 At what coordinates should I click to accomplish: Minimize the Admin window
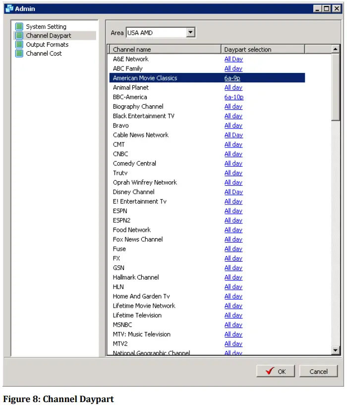pos(317,8)
